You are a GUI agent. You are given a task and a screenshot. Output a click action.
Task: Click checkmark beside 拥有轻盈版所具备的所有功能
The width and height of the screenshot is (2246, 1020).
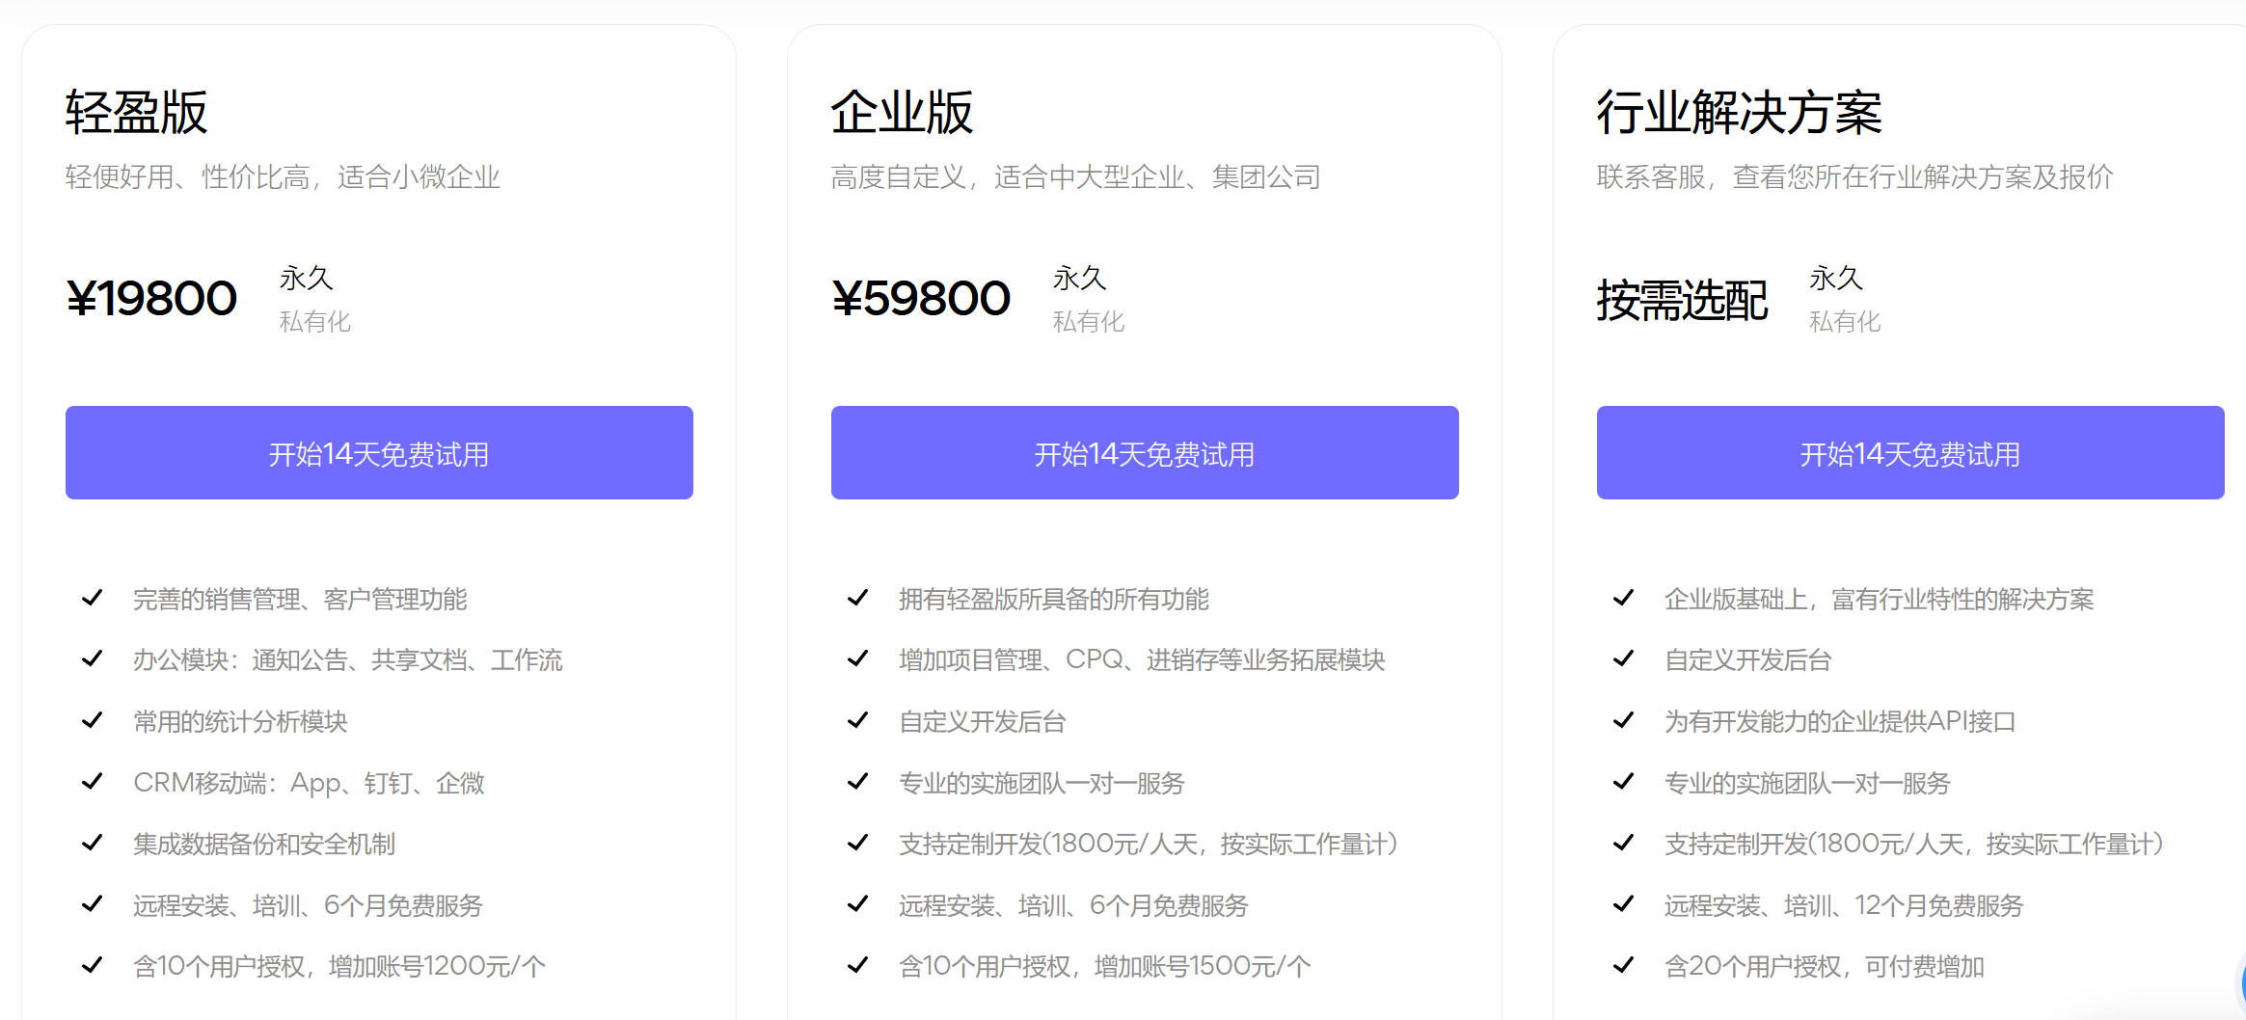858,598
